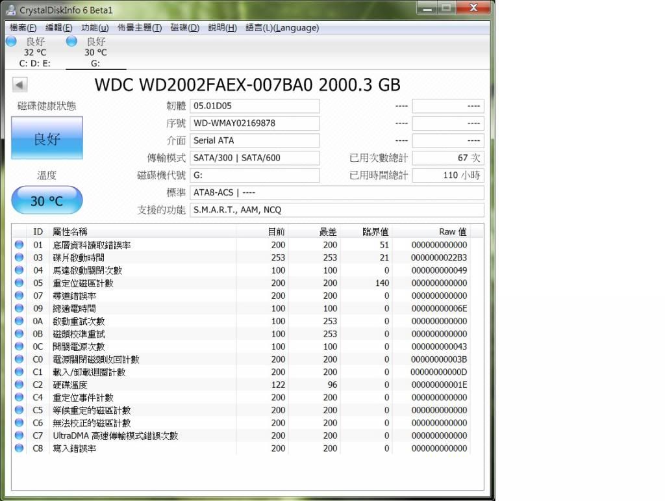Screen dimensions: 665x501
Task: Click the 臨界值 column header
Action: click(x=366, y=231)
